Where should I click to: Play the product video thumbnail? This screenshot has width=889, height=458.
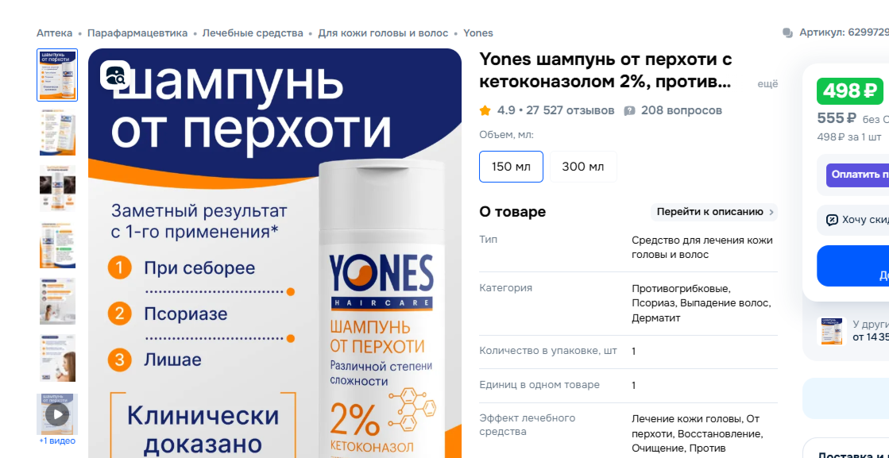(57, 414)
